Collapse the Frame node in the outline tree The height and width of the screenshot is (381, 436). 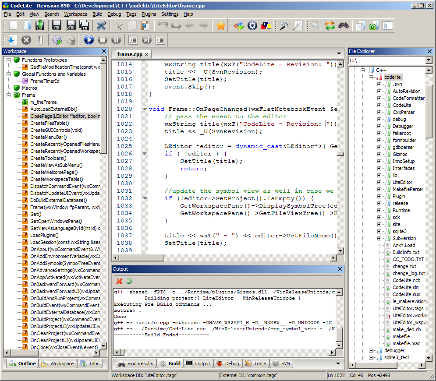[8, 95]
